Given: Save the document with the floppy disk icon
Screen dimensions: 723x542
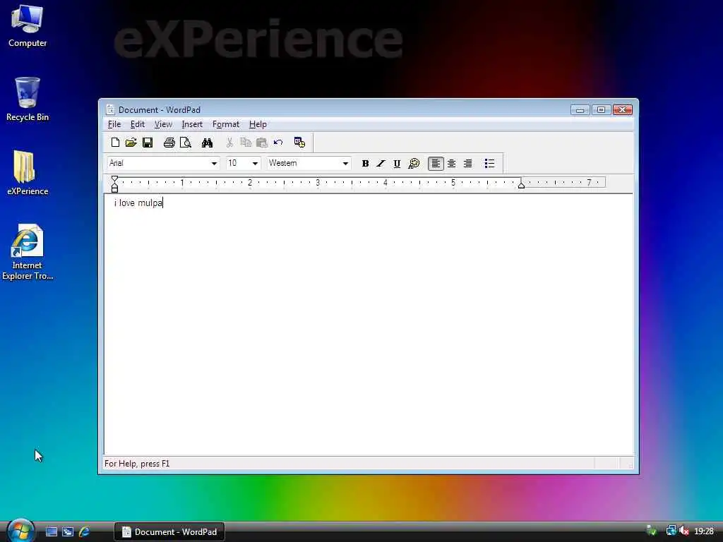Looking at the screenshot, I should tap(148, 143).
